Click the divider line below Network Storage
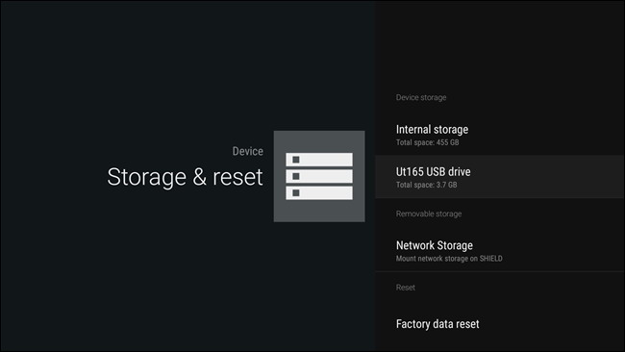Screen dimensions: 625x352 pos(499,272)
